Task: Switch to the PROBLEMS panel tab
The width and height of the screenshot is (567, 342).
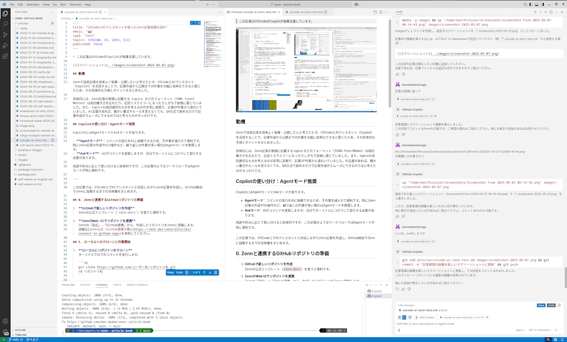Action: click(68, 285)
